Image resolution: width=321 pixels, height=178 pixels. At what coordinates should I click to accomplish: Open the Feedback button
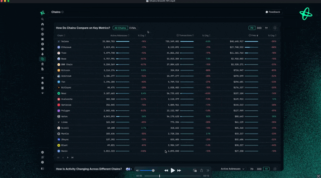pos(273,12)
